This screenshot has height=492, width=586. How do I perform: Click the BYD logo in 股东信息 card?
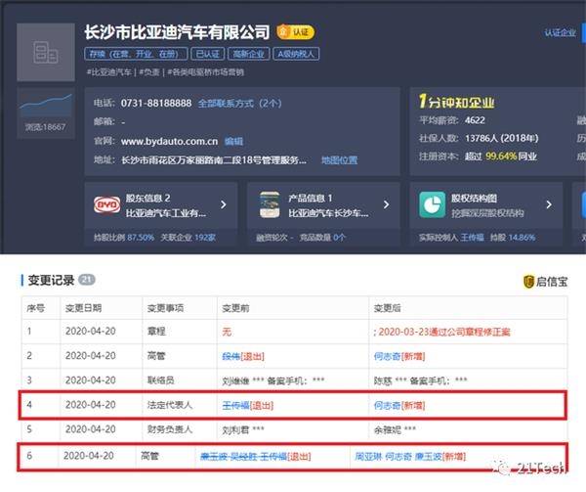tap(106, 204)
